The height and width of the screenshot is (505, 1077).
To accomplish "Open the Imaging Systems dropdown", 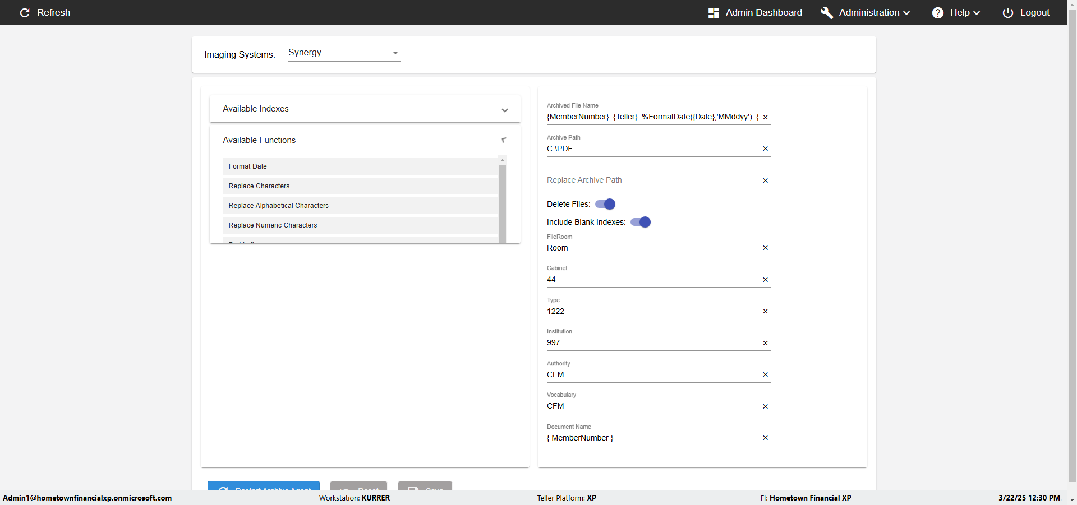I will pos(344,53).
